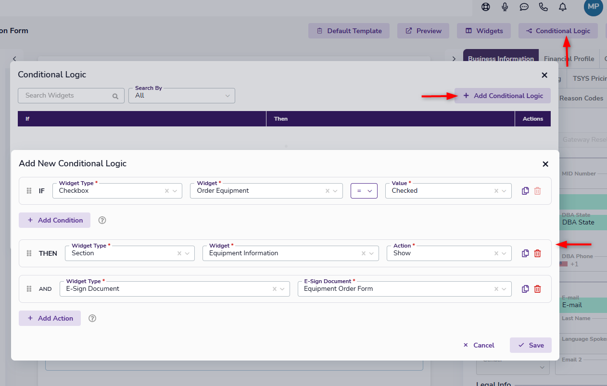Duplicate the IF condition row
Image resolution: width=607 pixels, height=386 pixels.
[x=525, y=191]
